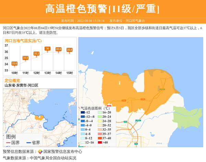Viewport: 206px width, 162px height.
Task: Select the -12 dark blue legend swatch
Action: click(82, 112)
